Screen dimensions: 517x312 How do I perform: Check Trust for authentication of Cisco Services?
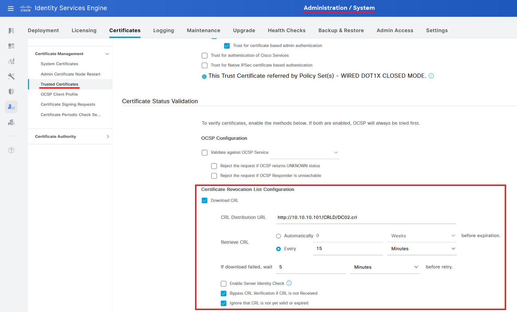pos(204,56)
